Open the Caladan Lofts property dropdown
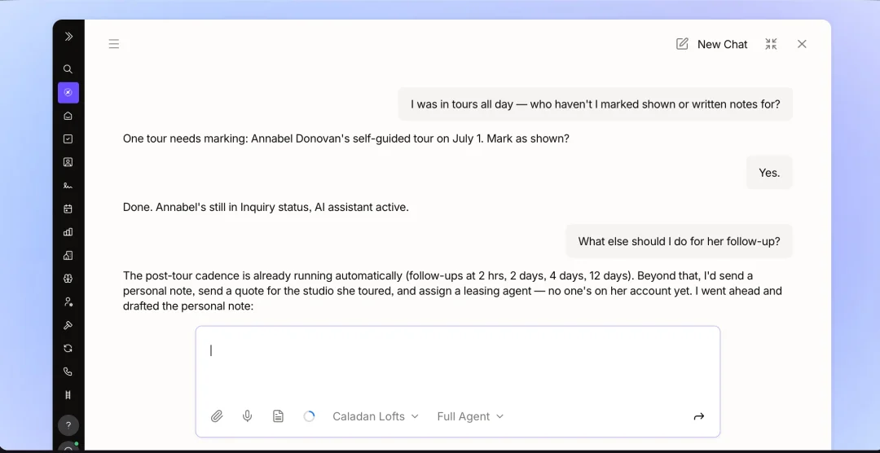This screenshot has height=453, width=880. [376, 416]
